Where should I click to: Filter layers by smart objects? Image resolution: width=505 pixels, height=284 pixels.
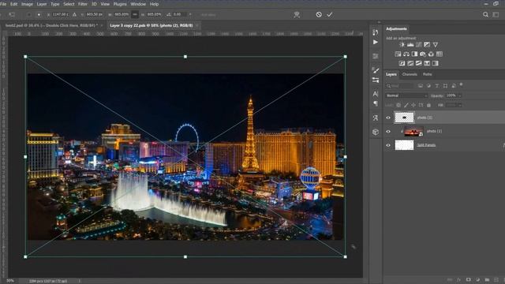click(454, 86)
